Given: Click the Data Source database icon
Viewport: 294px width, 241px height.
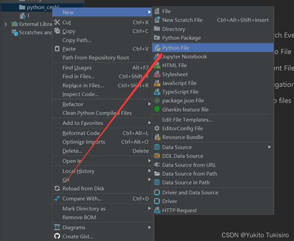Looking at the screenshot, I should point(157,147).
